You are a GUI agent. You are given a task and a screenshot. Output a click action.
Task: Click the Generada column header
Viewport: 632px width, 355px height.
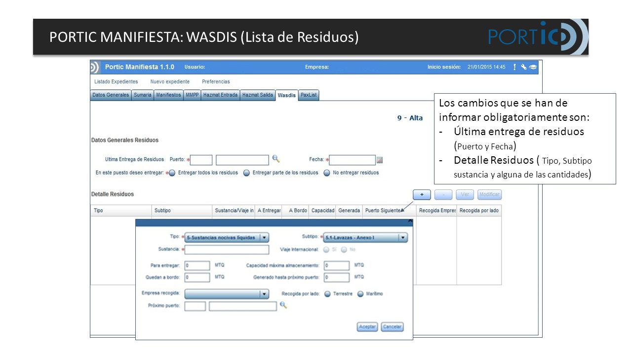[349, 211]
